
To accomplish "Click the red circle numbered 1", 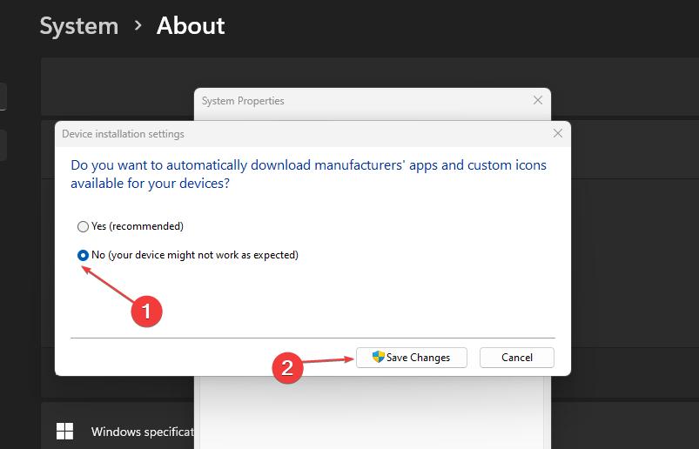I will point(146,312).
